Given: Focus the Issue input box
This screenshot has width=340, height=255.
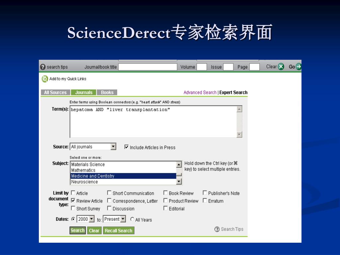Looking at the screenshot, I should coord(228,67).
